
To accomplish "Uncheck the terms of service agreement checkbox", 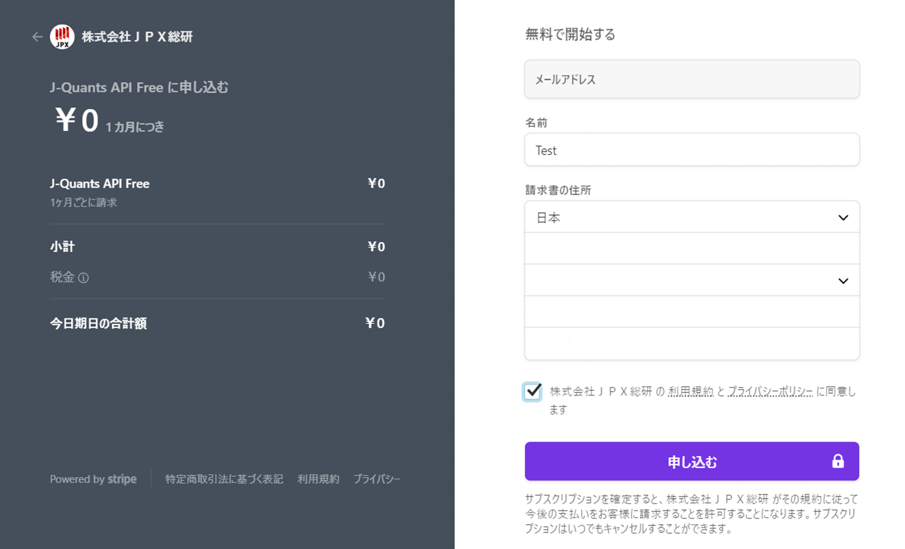I will [x=532, y=391].
